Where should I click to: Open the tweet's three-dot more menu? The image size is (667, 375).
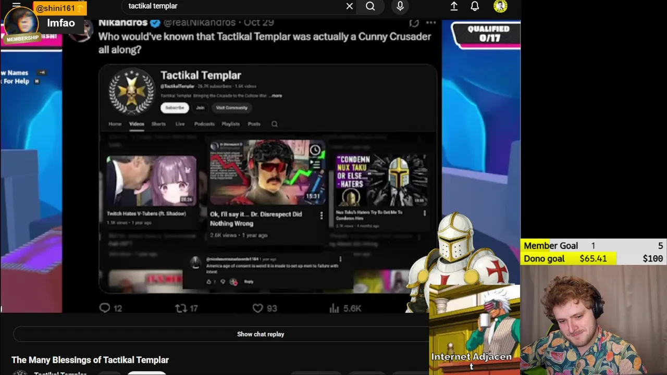point(431,23)
